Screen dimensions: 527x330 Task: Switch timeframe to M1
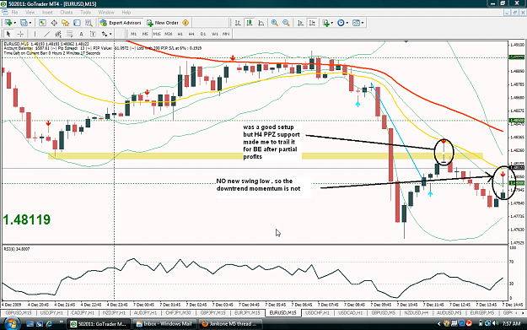pyautogui.click(x=134, y=34)
